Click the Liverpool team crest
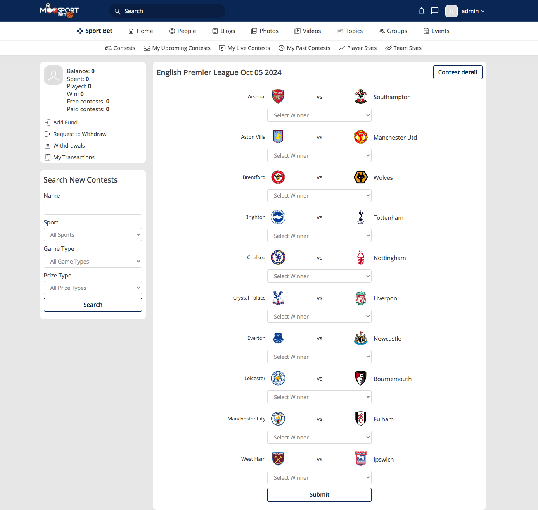This screenshot has height=510, width=538. 361,298
